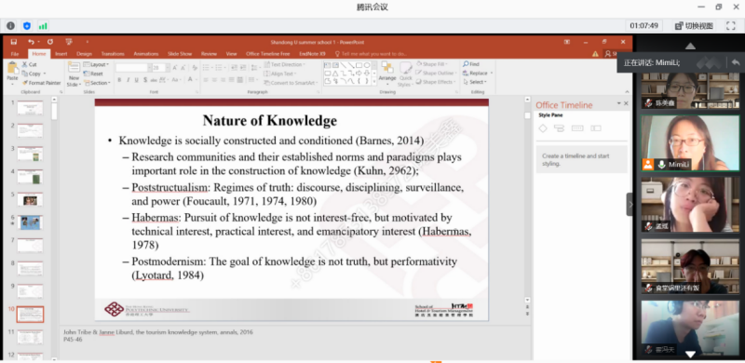Screen dimensions: 745x363
Task: Click the milestone diamond icon in Style Pane
Action: click(x=543, y=128)
